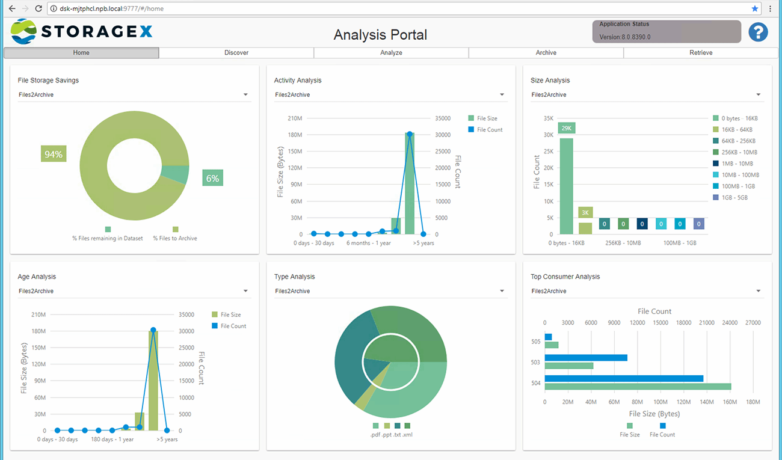The width and height of the screenshot is (782, 460).
Task: Click the 16KB - 64KB color swatch in Size Analysis
Action: click(x=716, y=129)
